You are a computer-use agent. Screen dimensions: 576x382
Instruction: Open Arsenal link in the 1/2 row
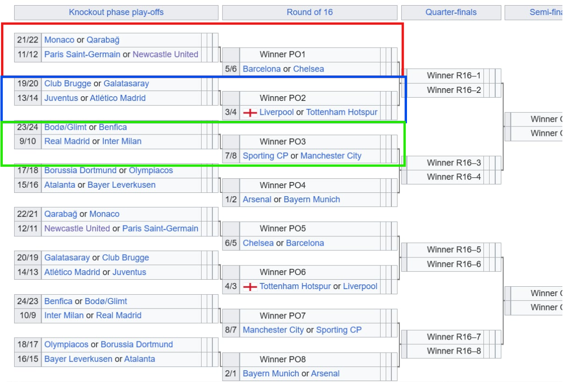coord(257,199)
